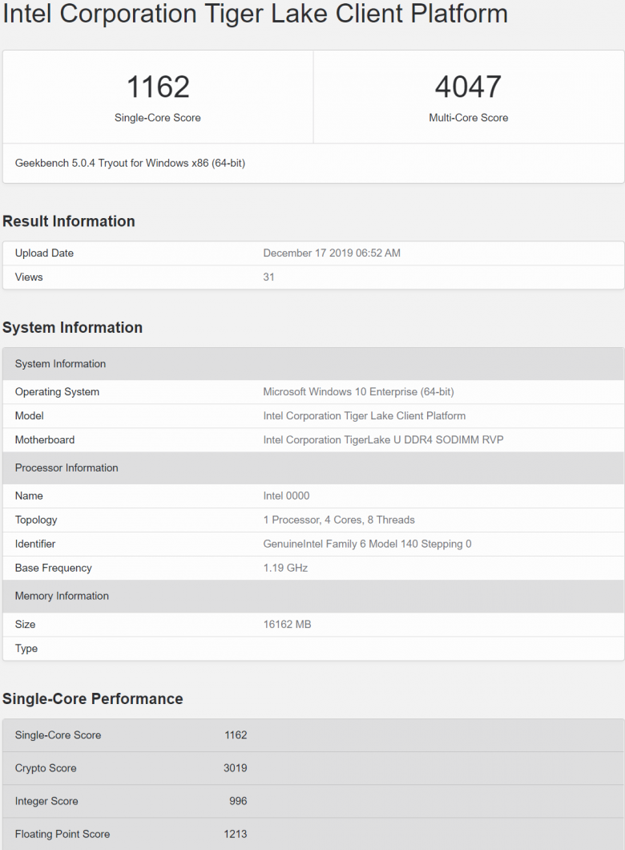Select the Intel 0000 processor name
625x850 pixels.
pyautogui.click(x=287, y=496)
